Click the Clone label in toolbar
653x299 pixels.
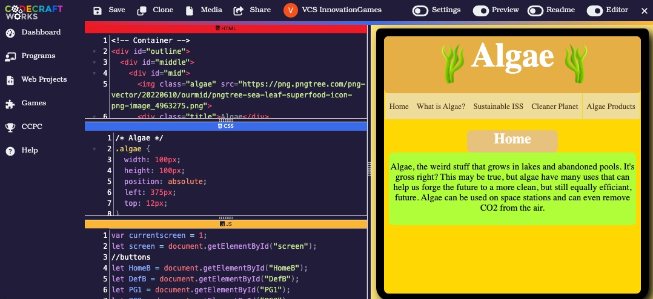pos(163,10)
